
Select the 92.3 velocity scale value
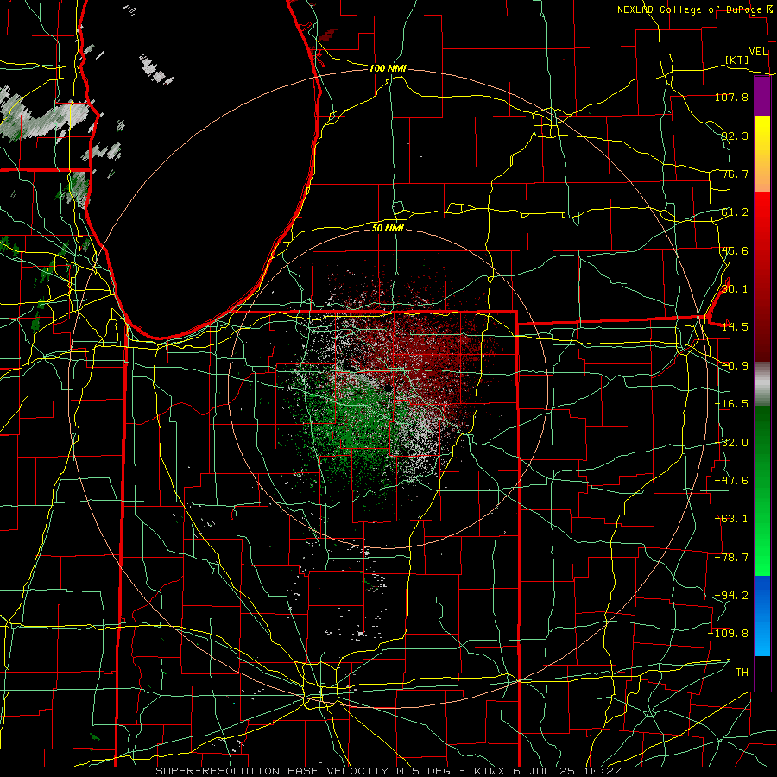pos(735,136)
